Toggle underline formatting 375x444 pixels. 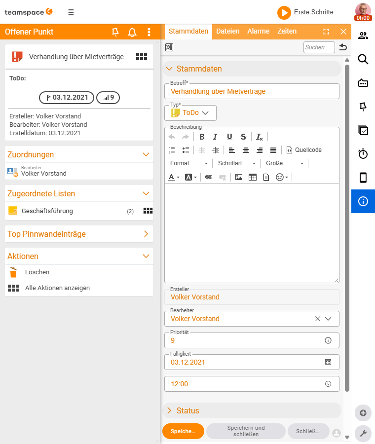(229, 137)
